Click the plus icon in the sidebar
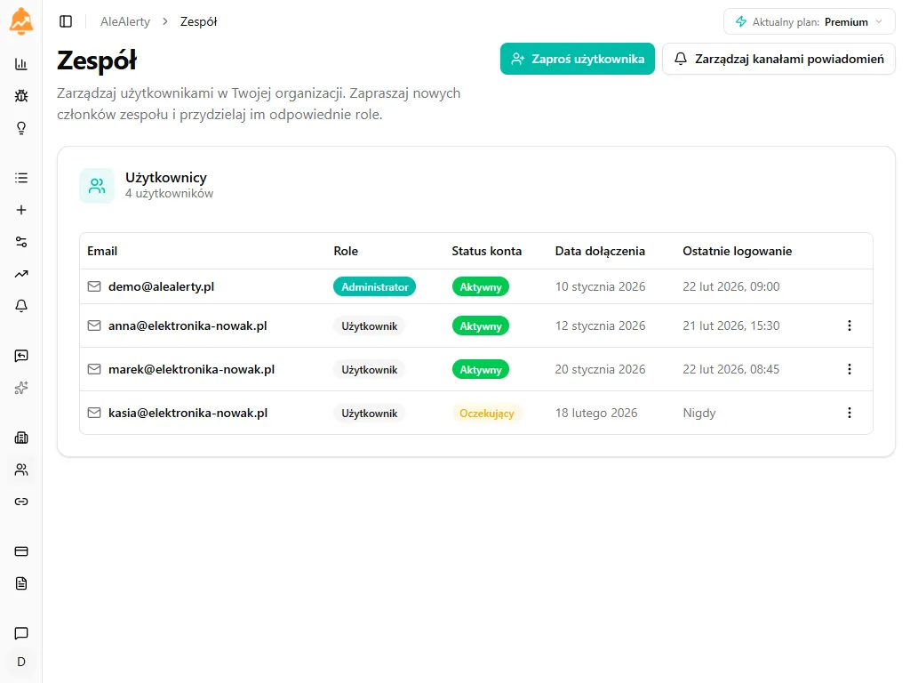Screen dimensions: 910x683 (x=21, y=210)
